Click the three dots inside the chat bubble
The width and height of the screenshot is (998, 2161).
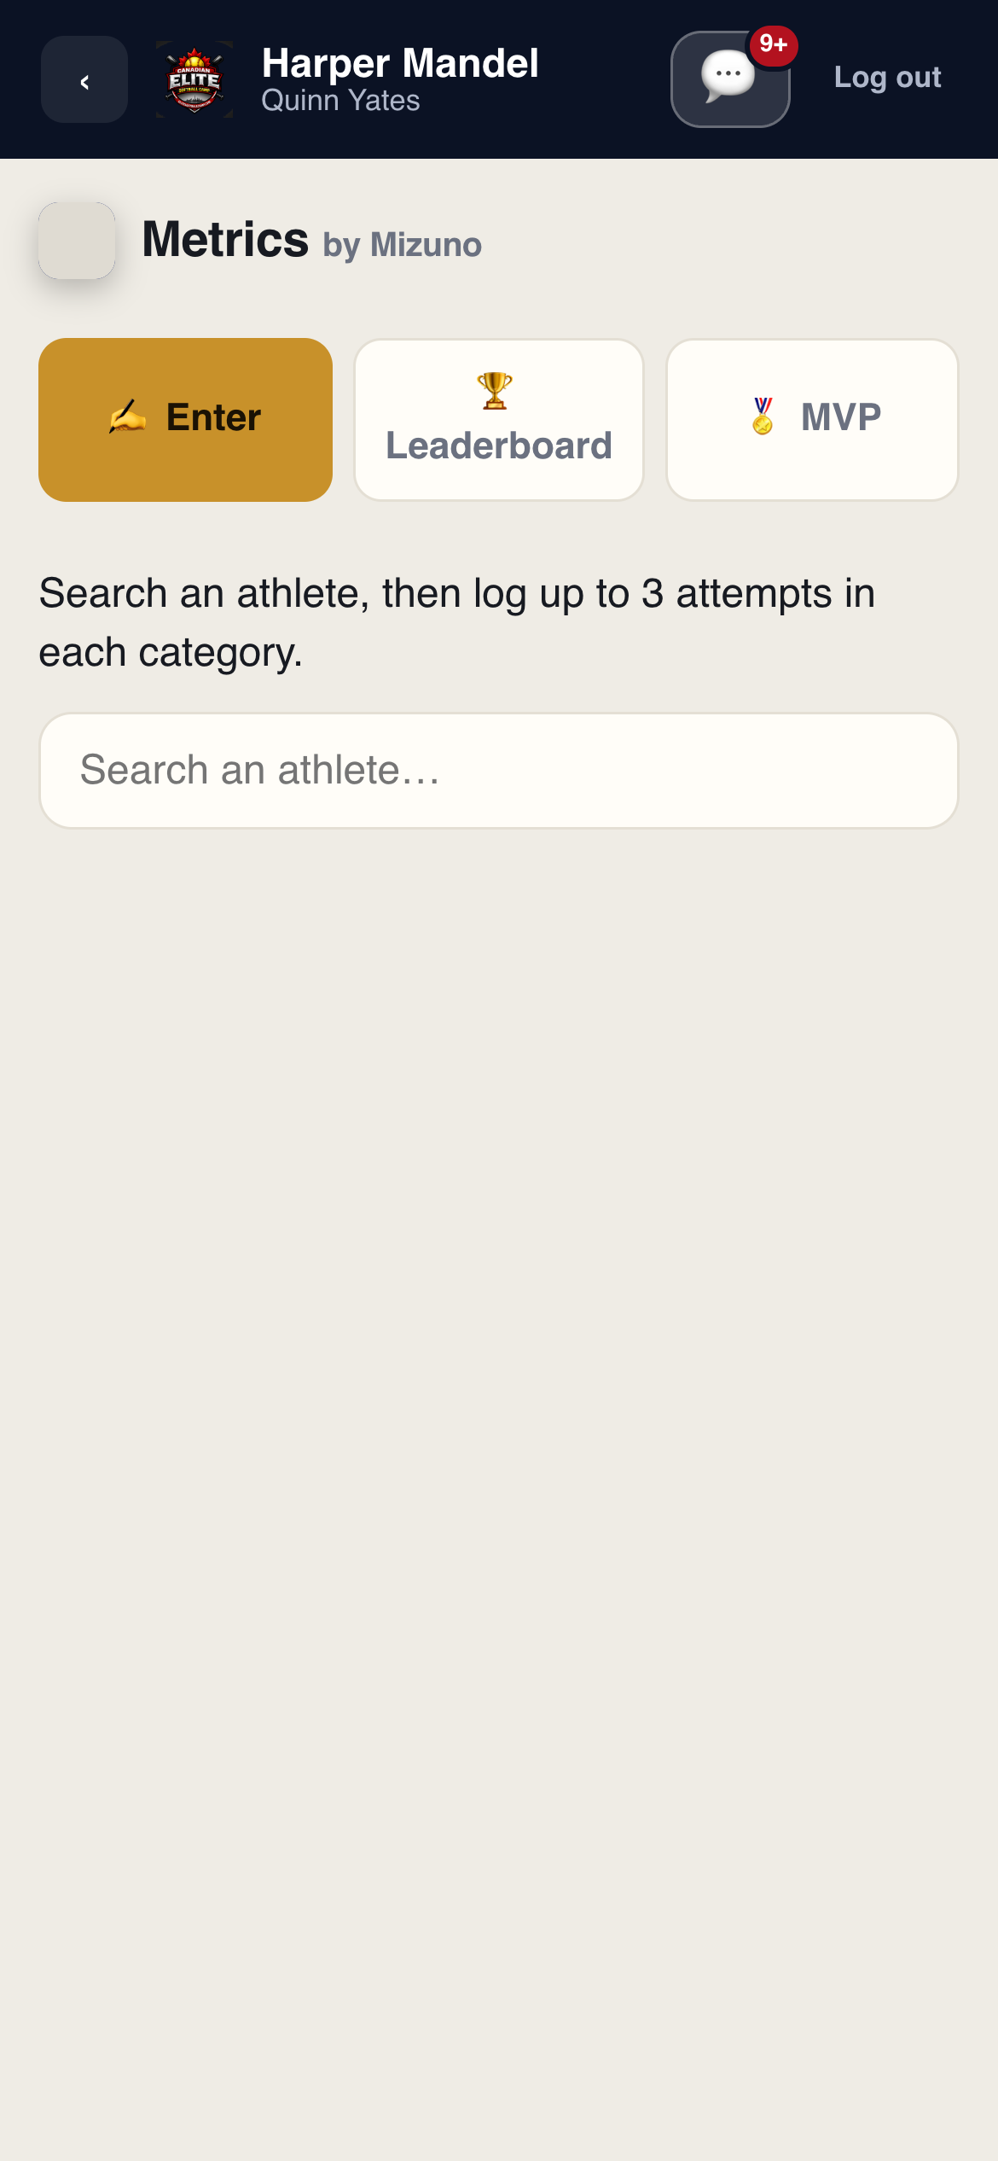point(728,73)
